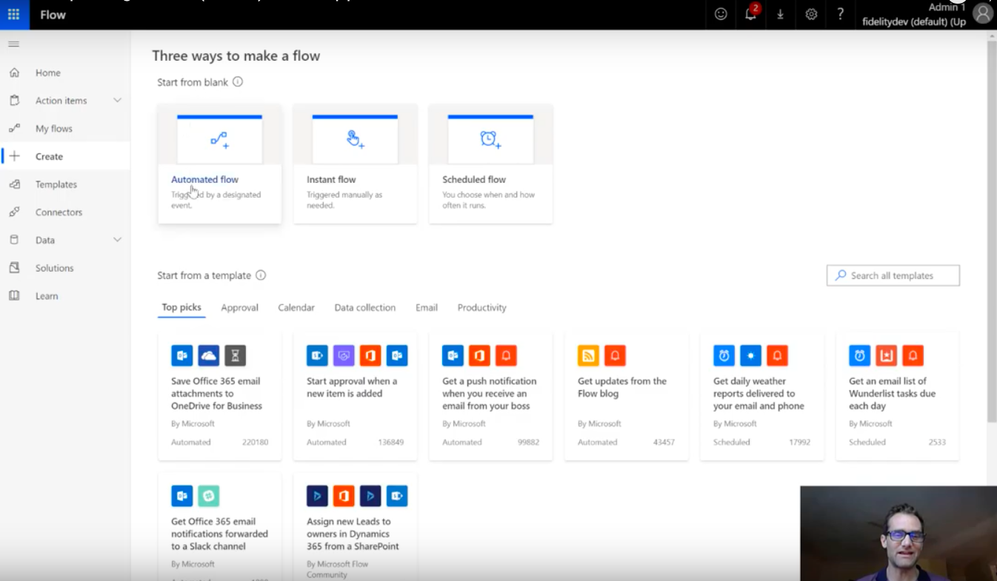This screenshot has width=997, height=581.
Task: Click the Instant flow title
Action: click(x=331, y=180)
